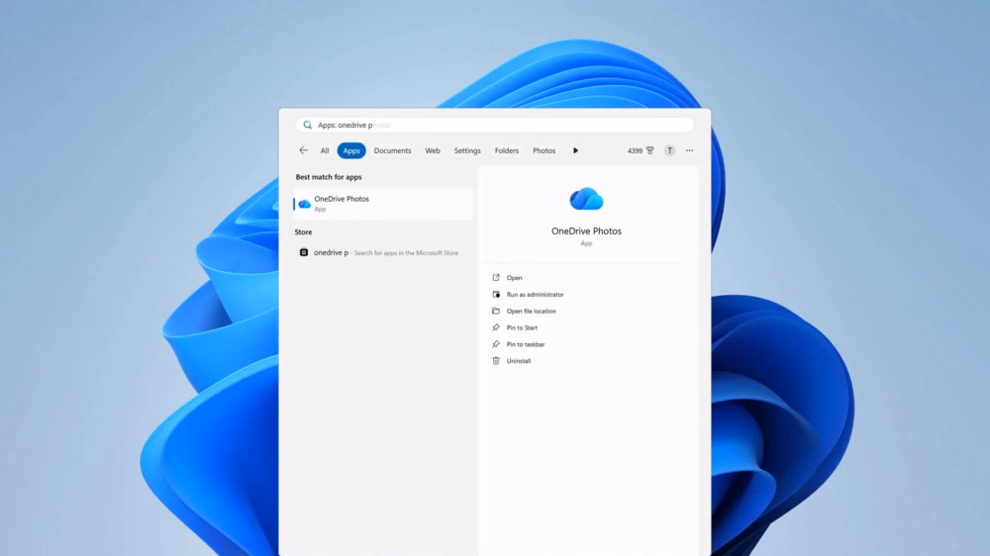Switch to the Documents filter tab

click(x=392, y=150)
